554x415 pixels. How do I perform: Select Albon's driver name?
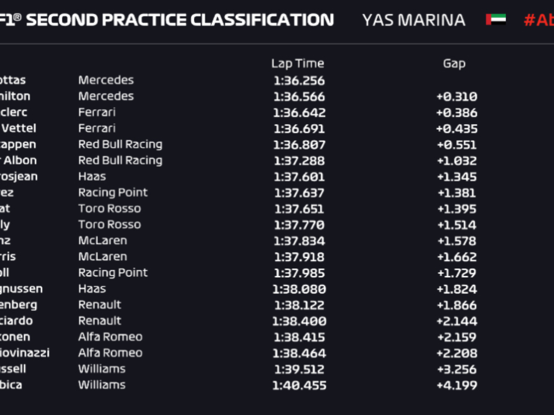18,160
